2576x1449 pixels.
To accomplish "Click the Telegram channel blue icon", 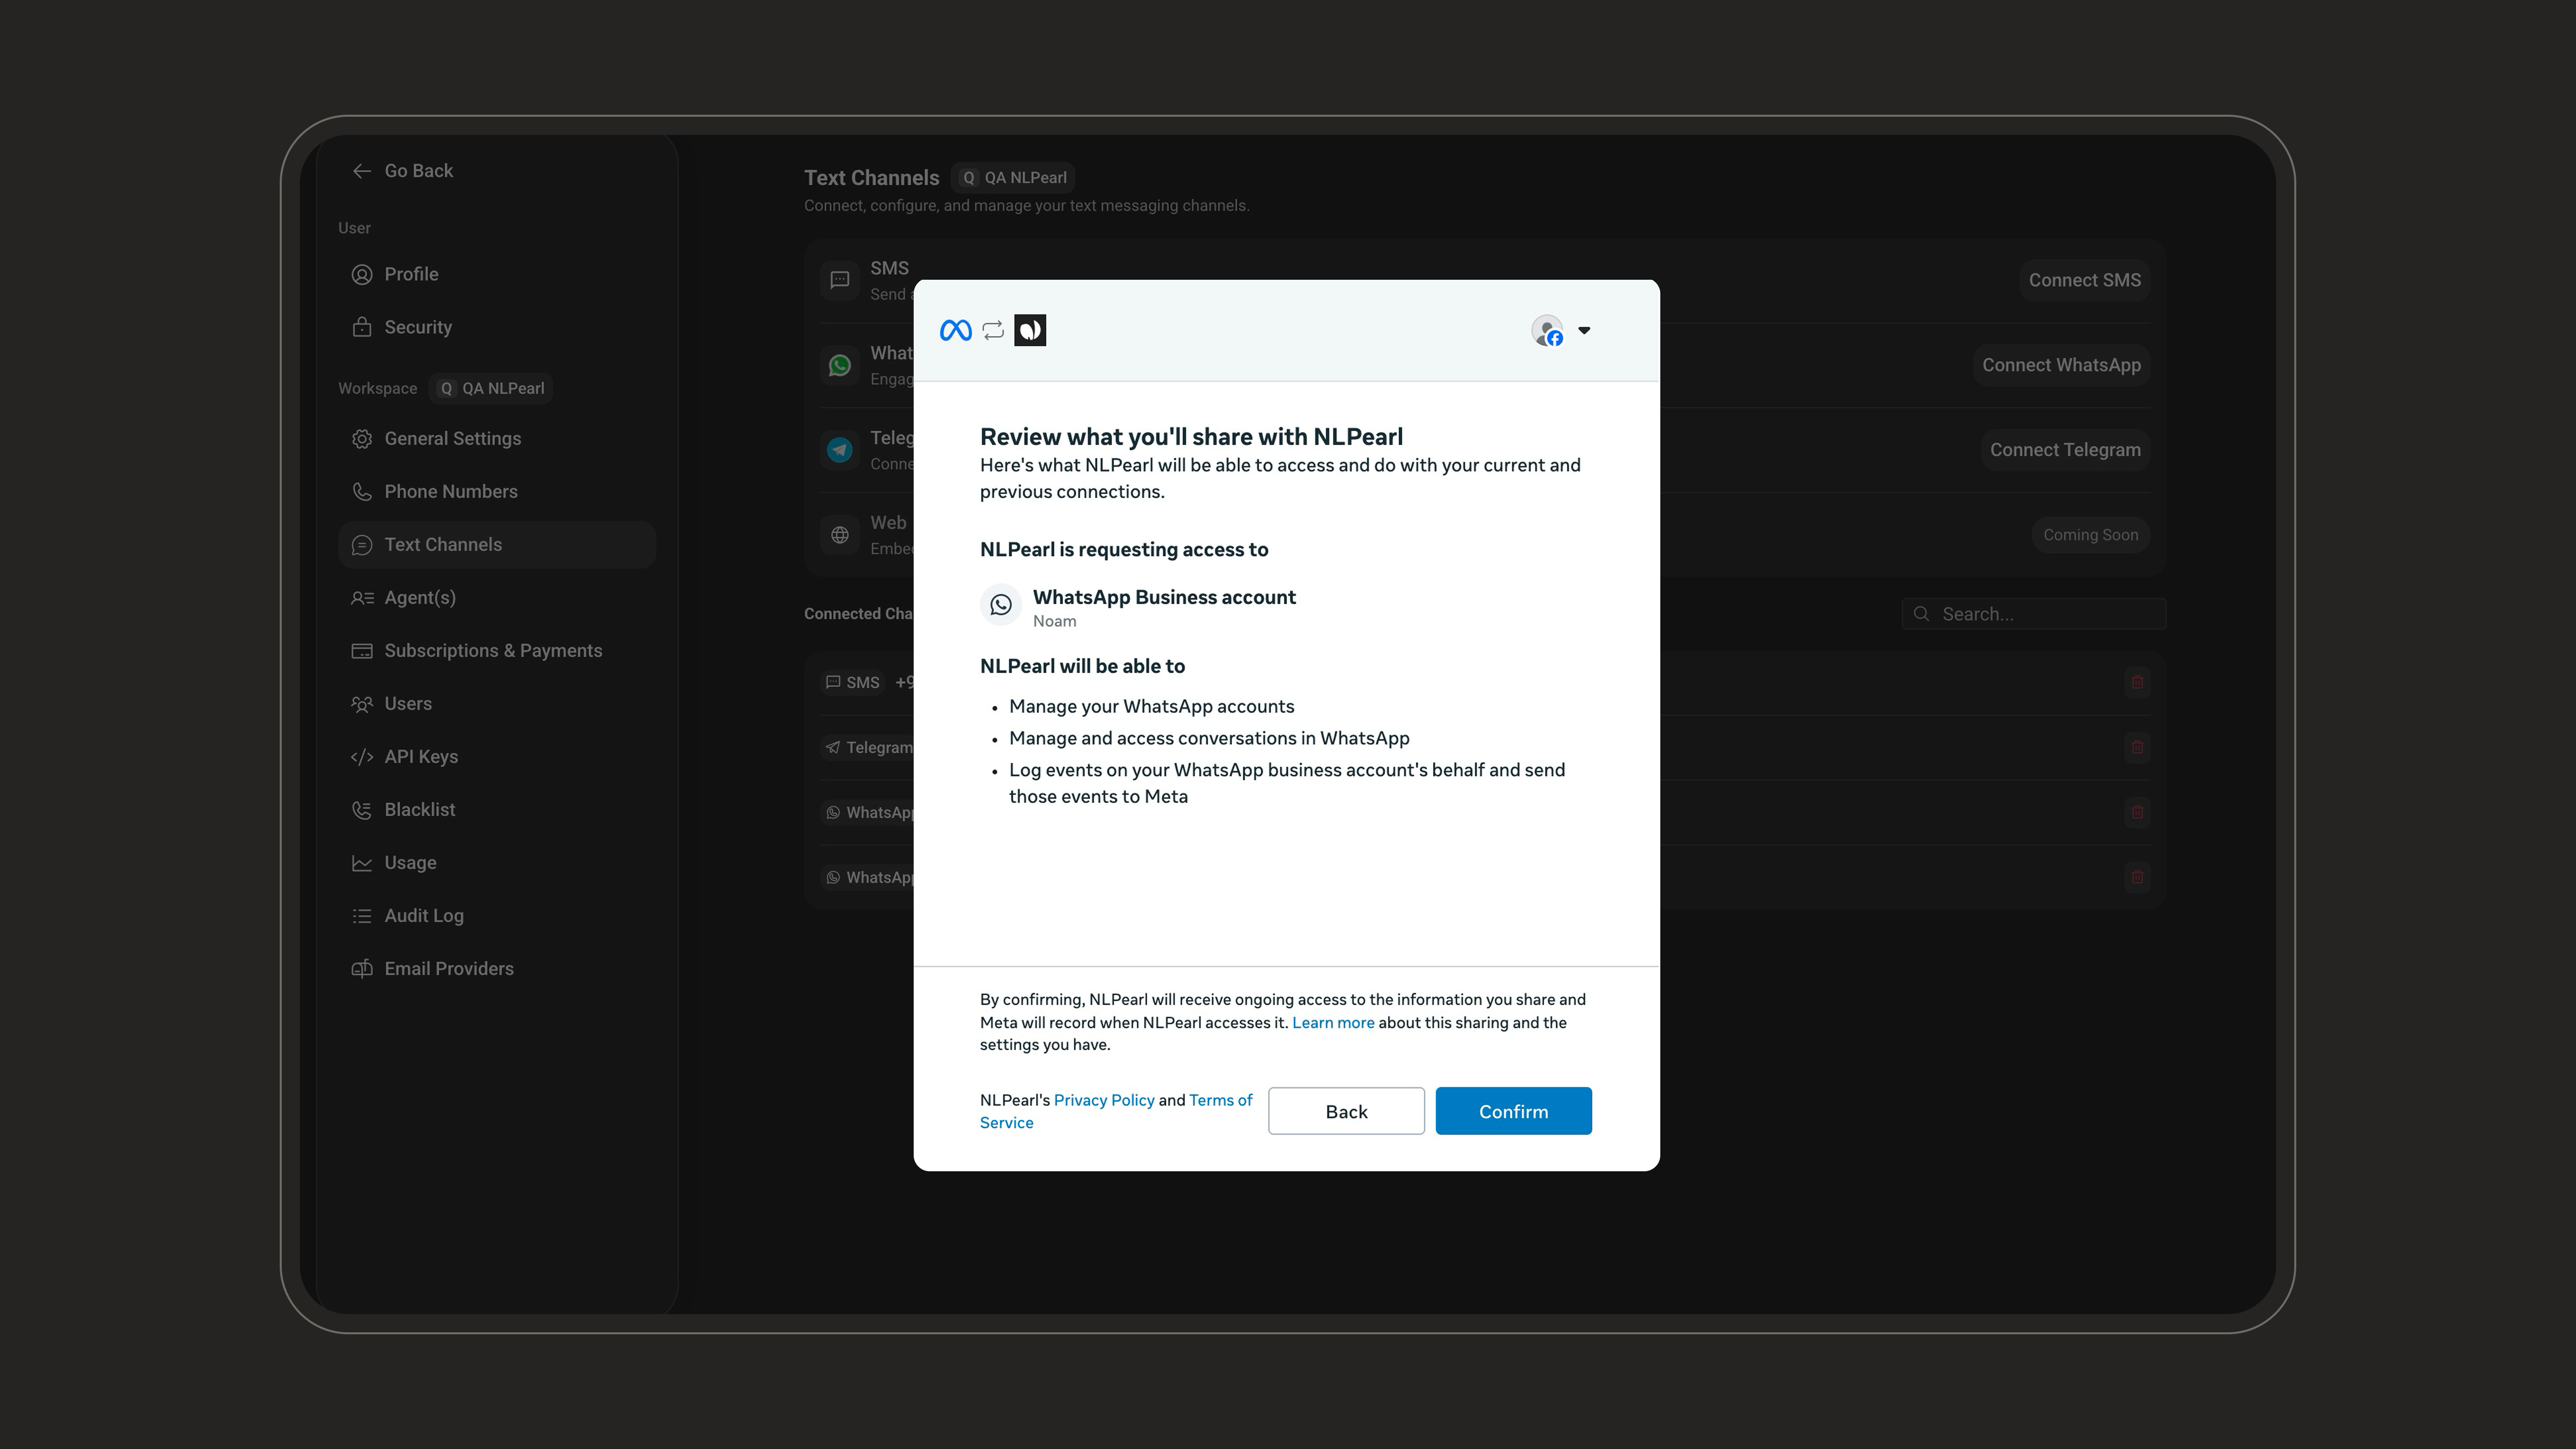I will (x=840, y=450).
